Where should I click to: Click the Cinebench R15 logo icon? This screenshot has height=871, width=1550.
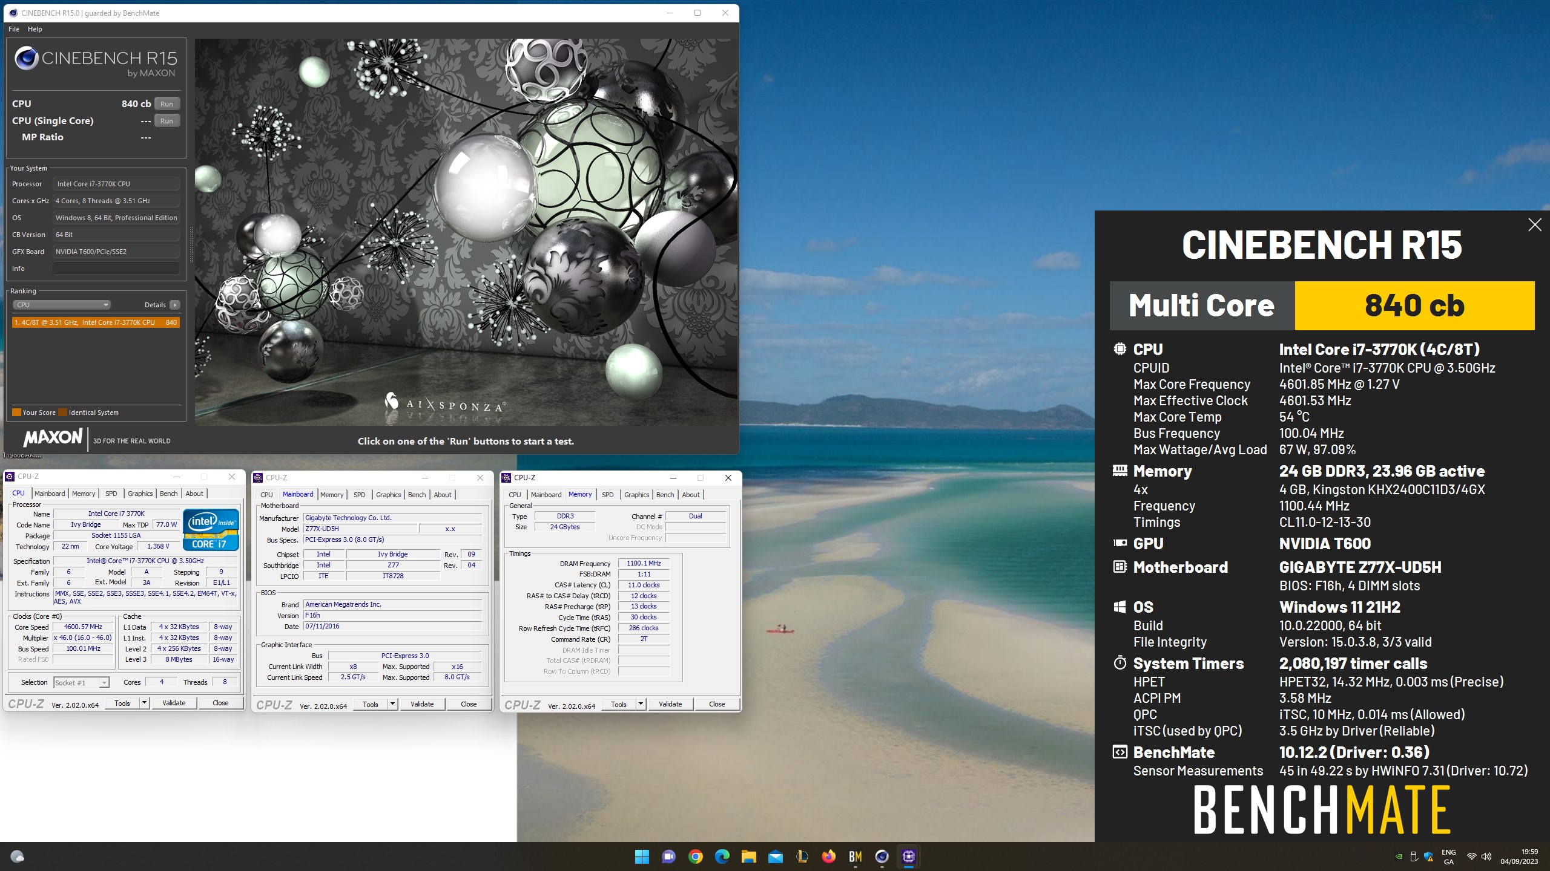[x=26, y=59]
